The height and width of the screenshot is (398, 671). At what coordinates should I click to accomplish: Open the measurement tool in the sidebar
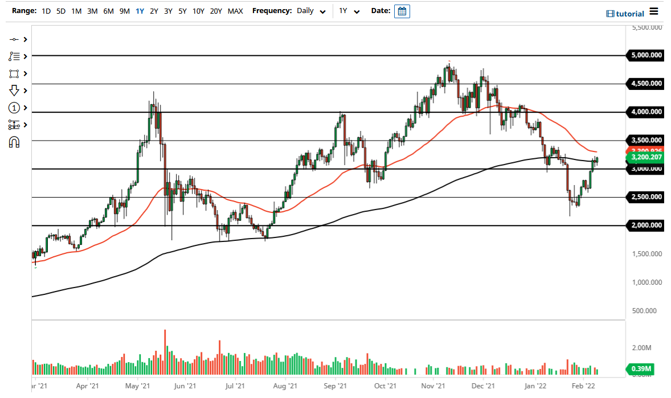pos(14,124)
